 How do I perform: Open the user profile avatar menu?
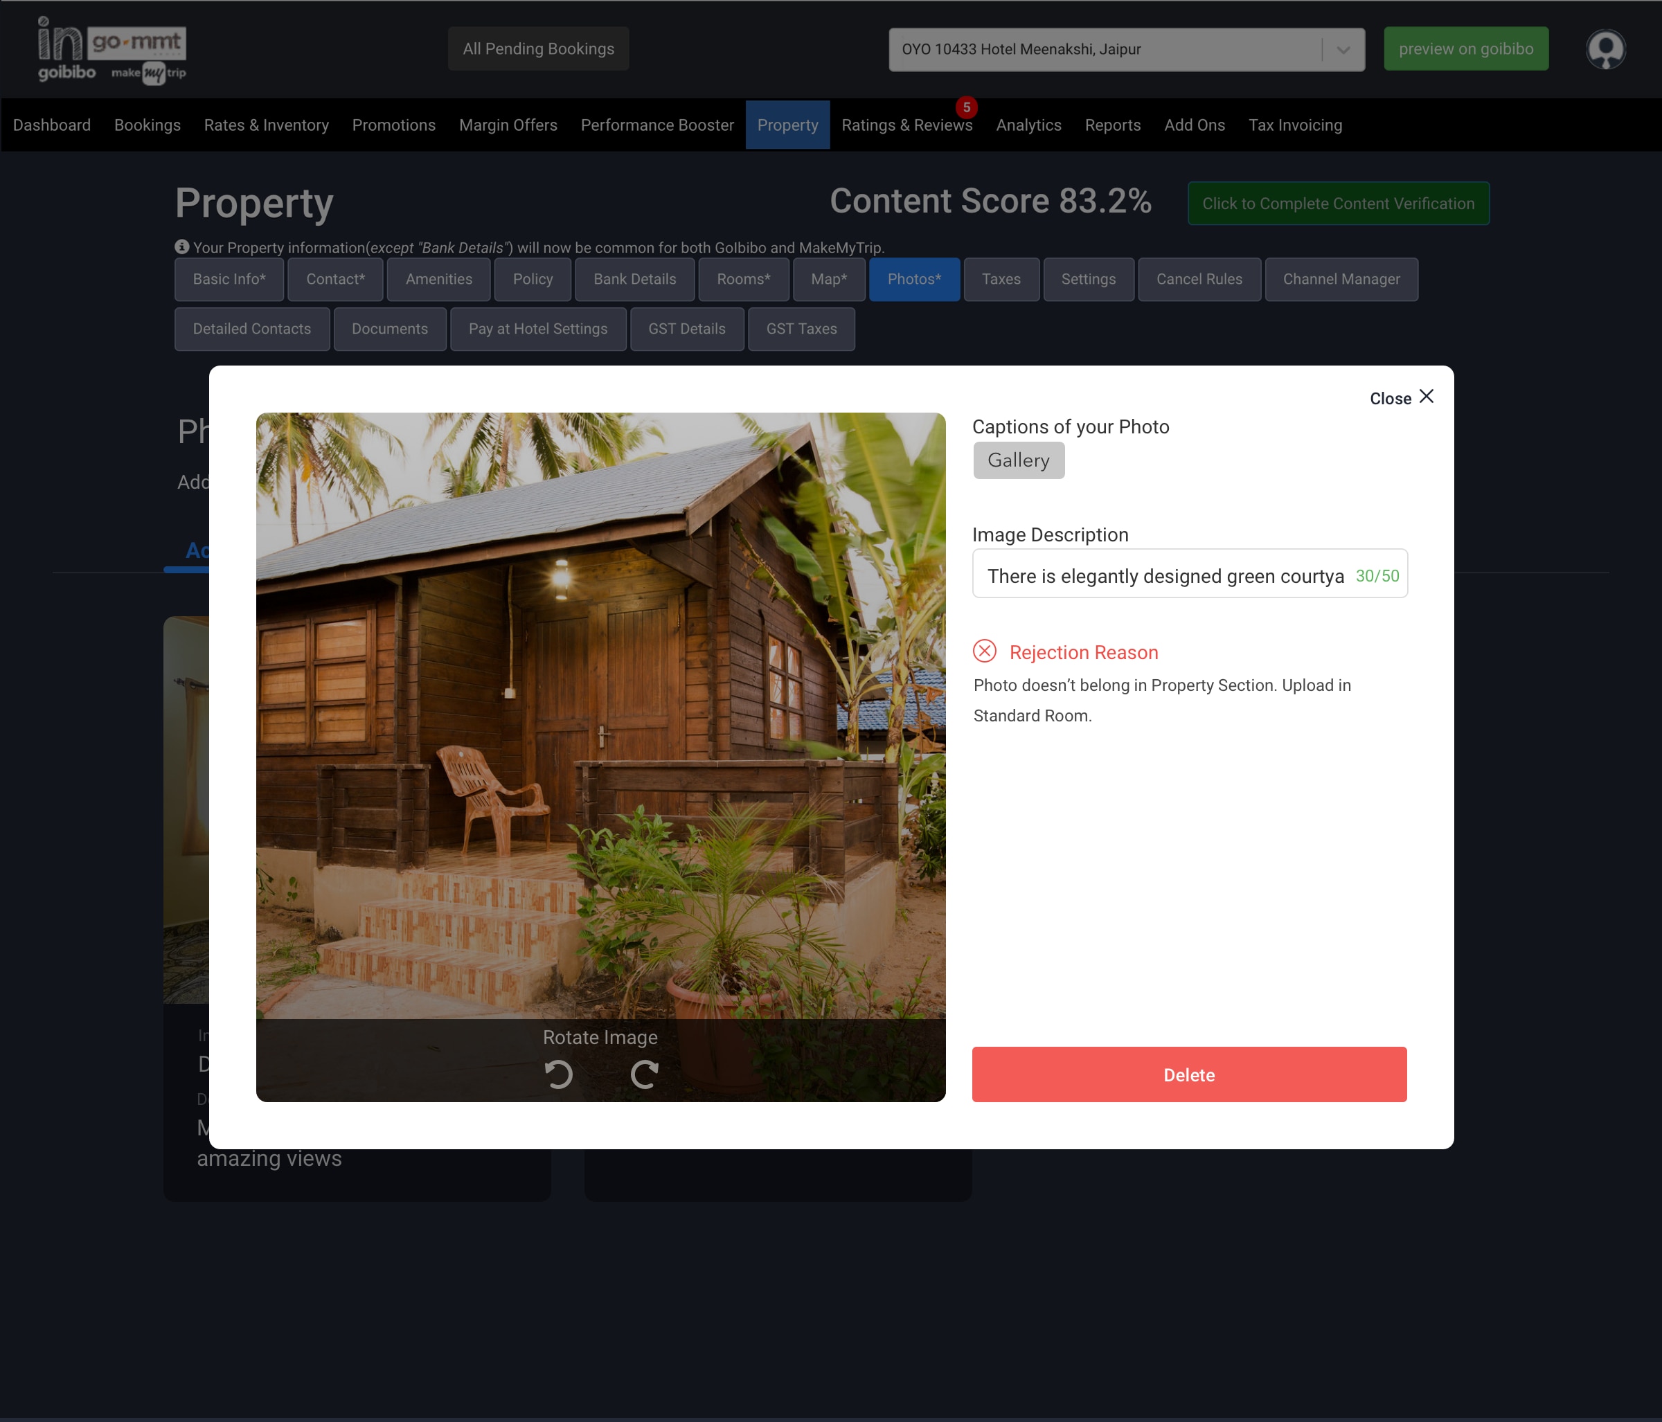[1605, 50]
